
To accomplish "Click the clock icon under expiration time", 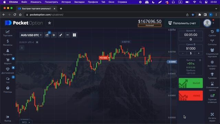I will pos(191,39).
